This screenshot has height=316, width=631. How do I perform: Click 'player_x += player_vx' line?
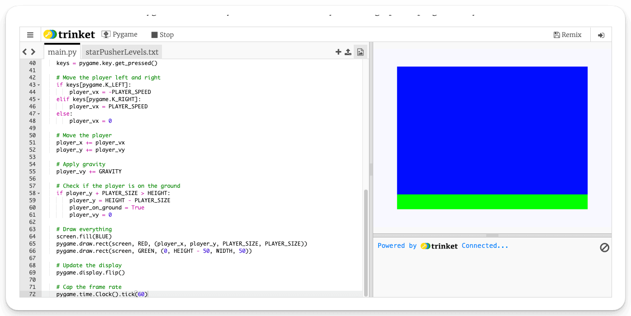coord(90,143)
